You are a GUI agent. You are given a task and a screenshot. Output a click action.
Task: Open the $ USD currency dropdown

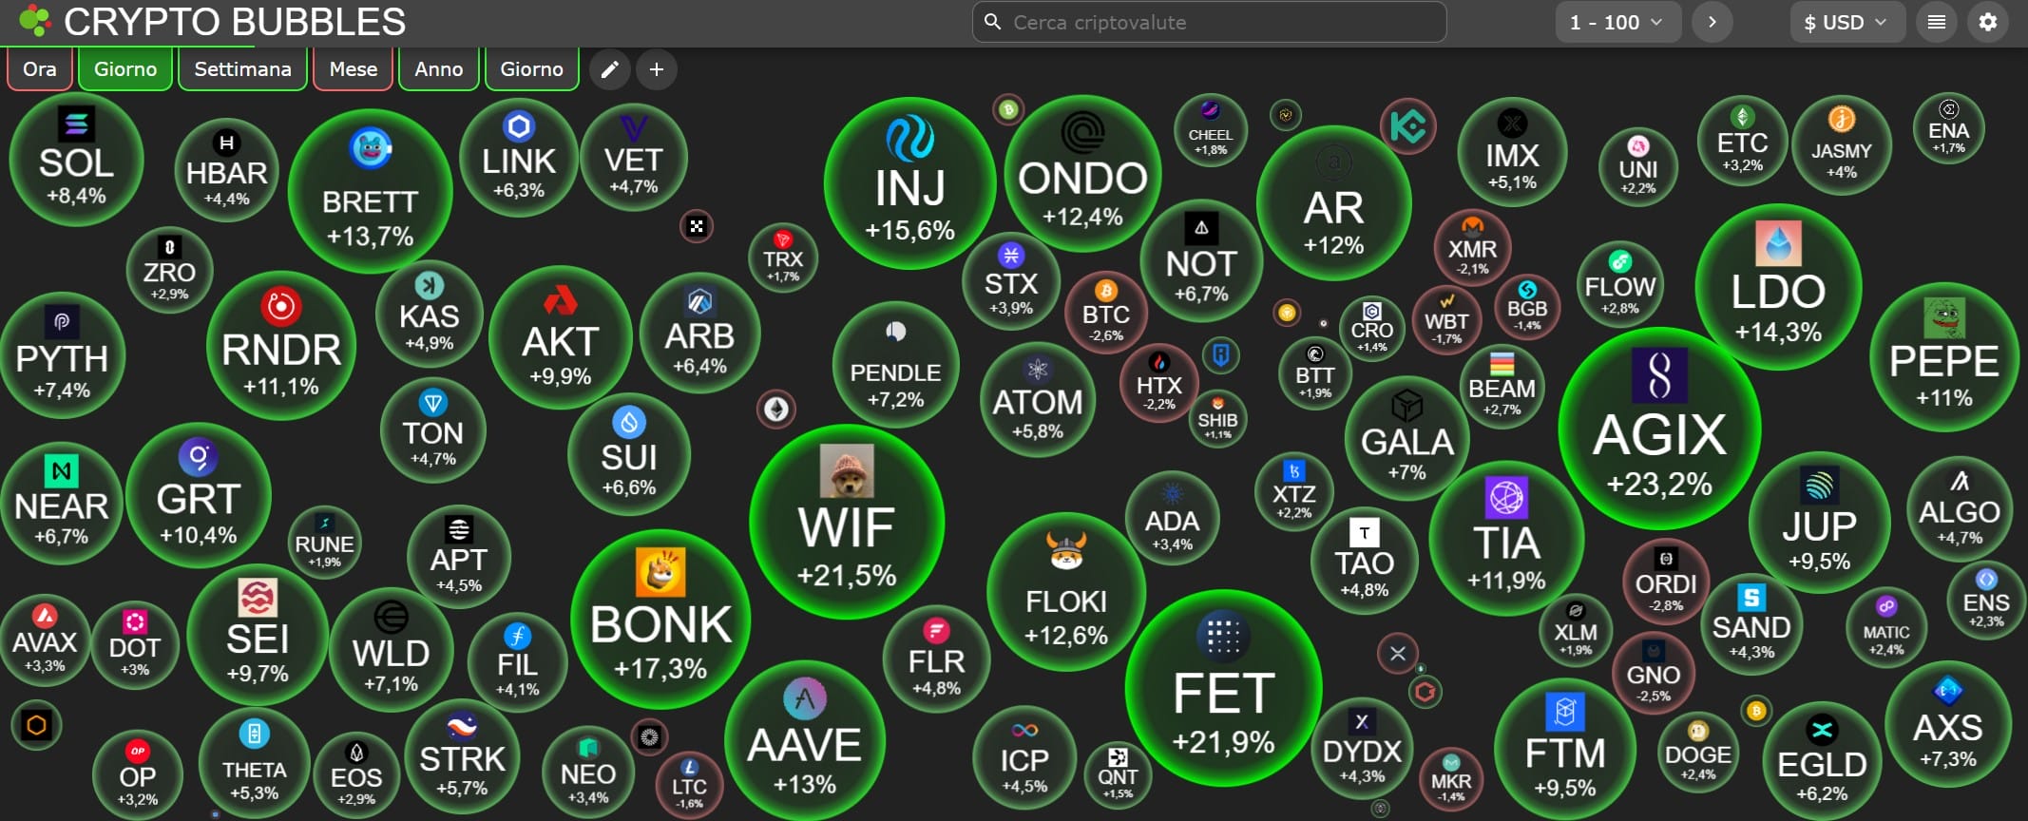click(1847, 22)
